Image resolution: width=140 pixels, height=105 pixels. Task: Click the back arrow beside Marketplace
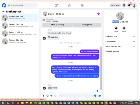pos(3,12)
